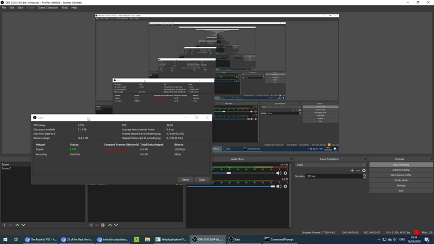Select Scene 2 in Scenes list
This screenshot has width=434, height=244.
point(7,168)
